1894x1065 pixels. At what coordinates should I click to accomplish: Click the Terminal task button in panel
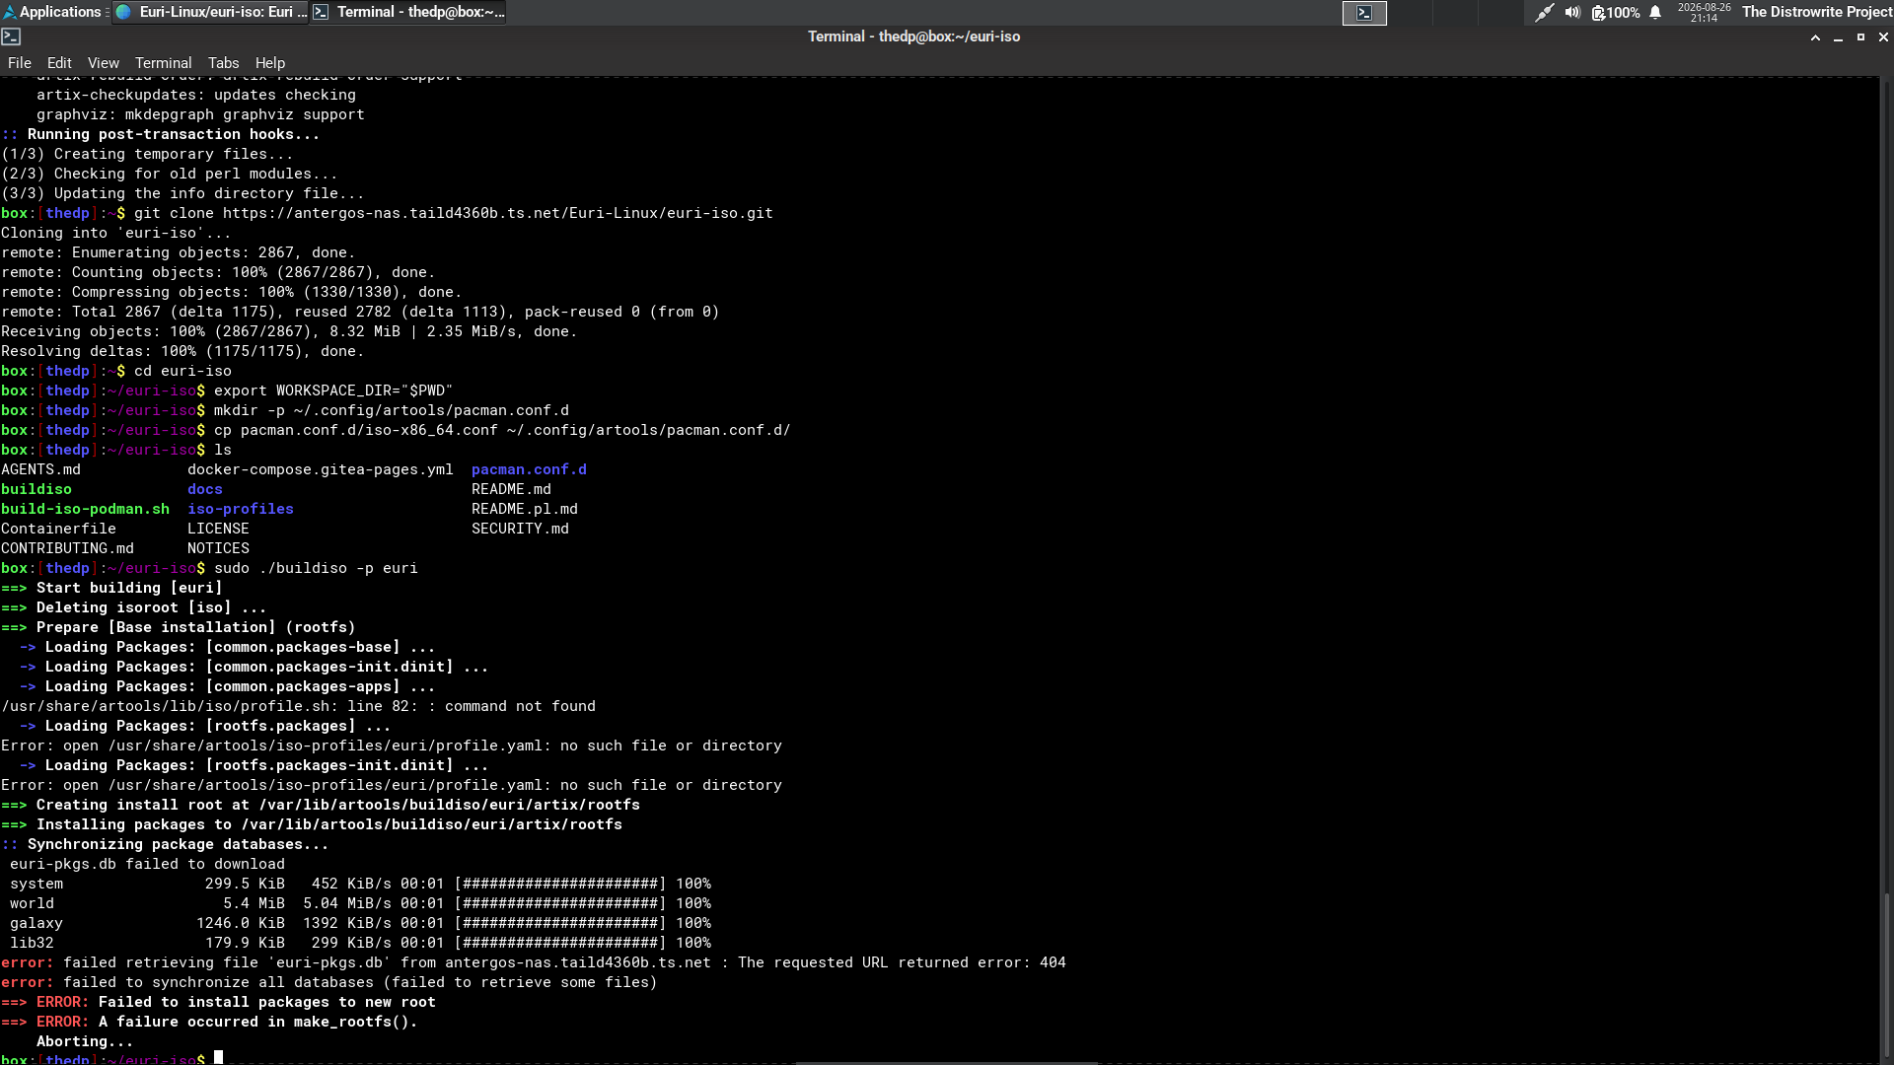[408, 12]
